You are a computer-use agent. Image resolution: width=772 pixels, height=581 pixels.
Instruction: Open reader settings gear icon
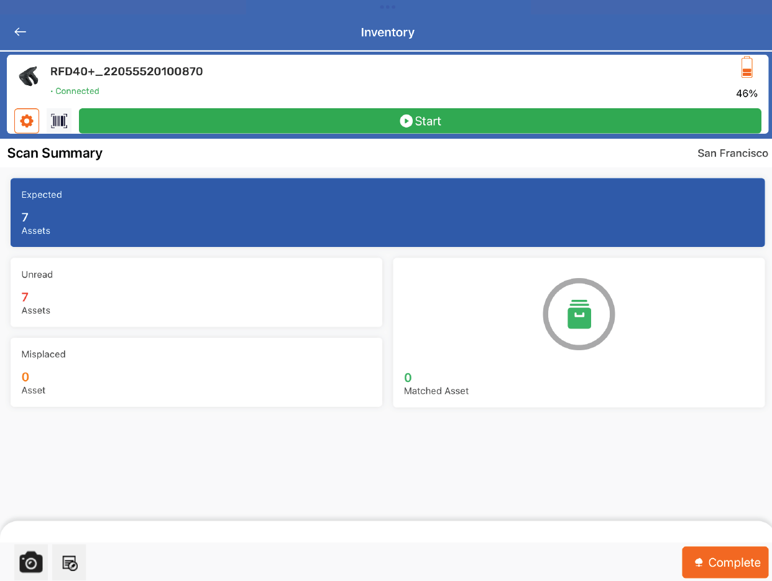[27, 121]
